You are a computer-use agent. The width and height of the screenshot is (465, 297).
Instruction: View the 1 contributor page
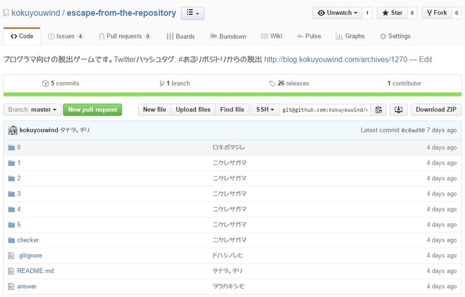point(404,84)
